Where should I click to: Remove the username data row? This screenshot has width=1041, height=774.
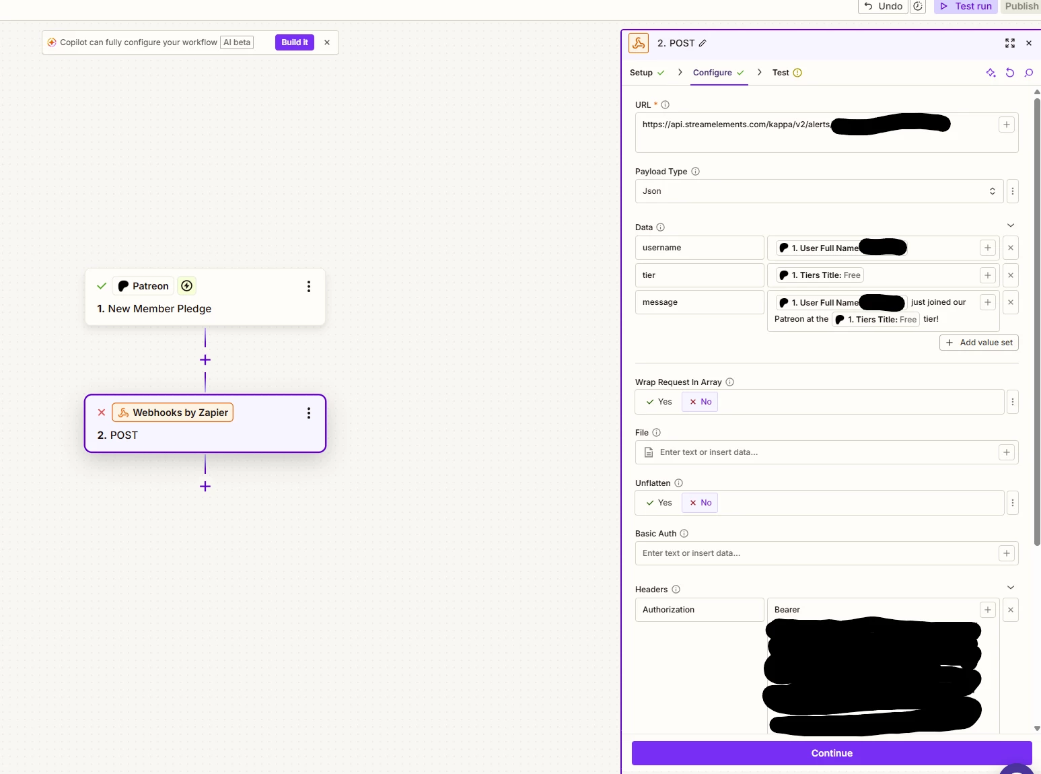[1011, 248]
